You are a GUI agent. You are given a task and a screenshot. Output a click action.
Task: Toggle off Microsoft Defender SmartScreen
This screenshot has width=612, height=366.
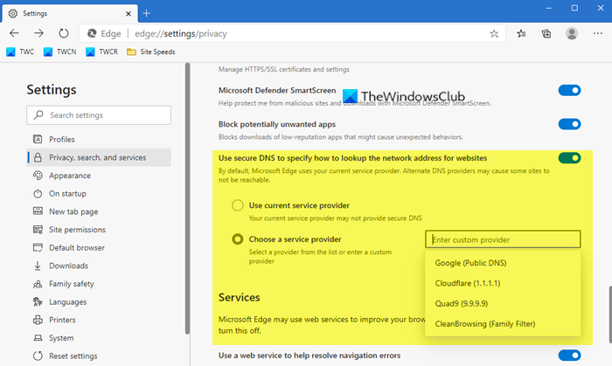pos(569,91)
